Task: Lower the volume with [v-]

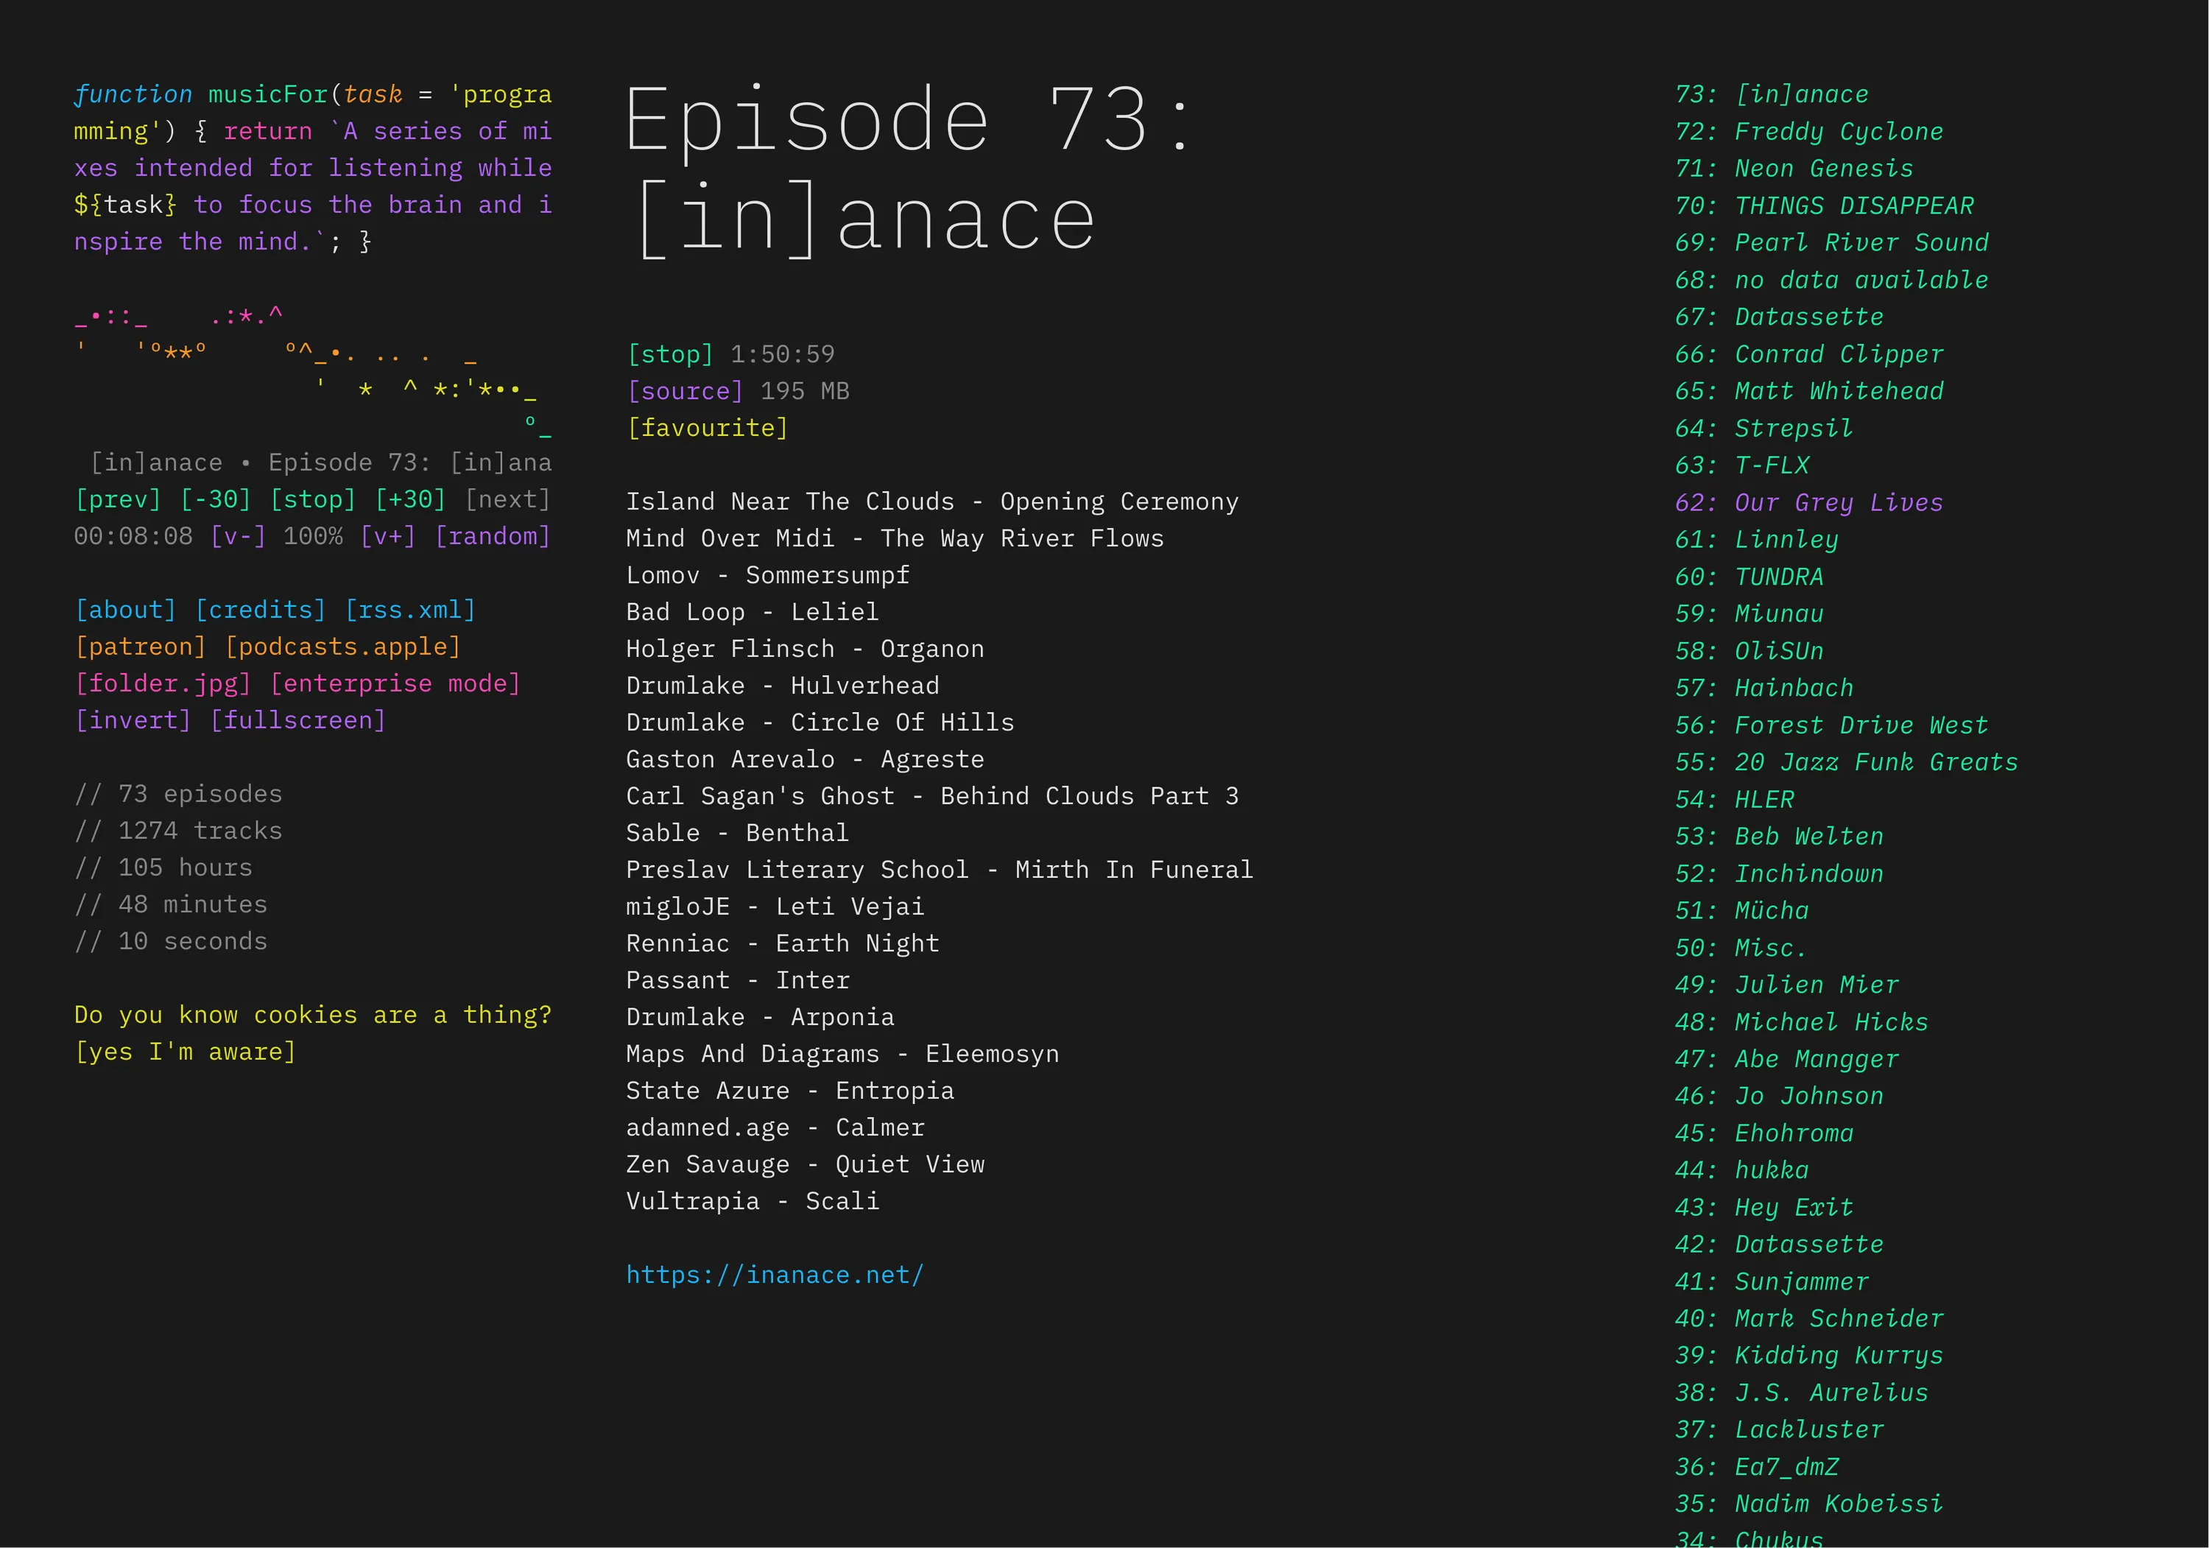Action: point(238,536)
